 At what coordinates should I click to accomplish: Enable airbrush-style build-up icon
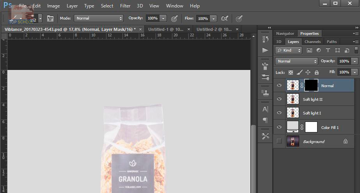click(225, 18)
